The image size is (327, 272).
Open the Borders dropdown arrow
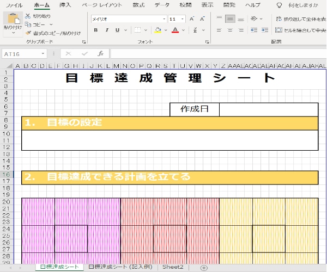pos(146,30)
